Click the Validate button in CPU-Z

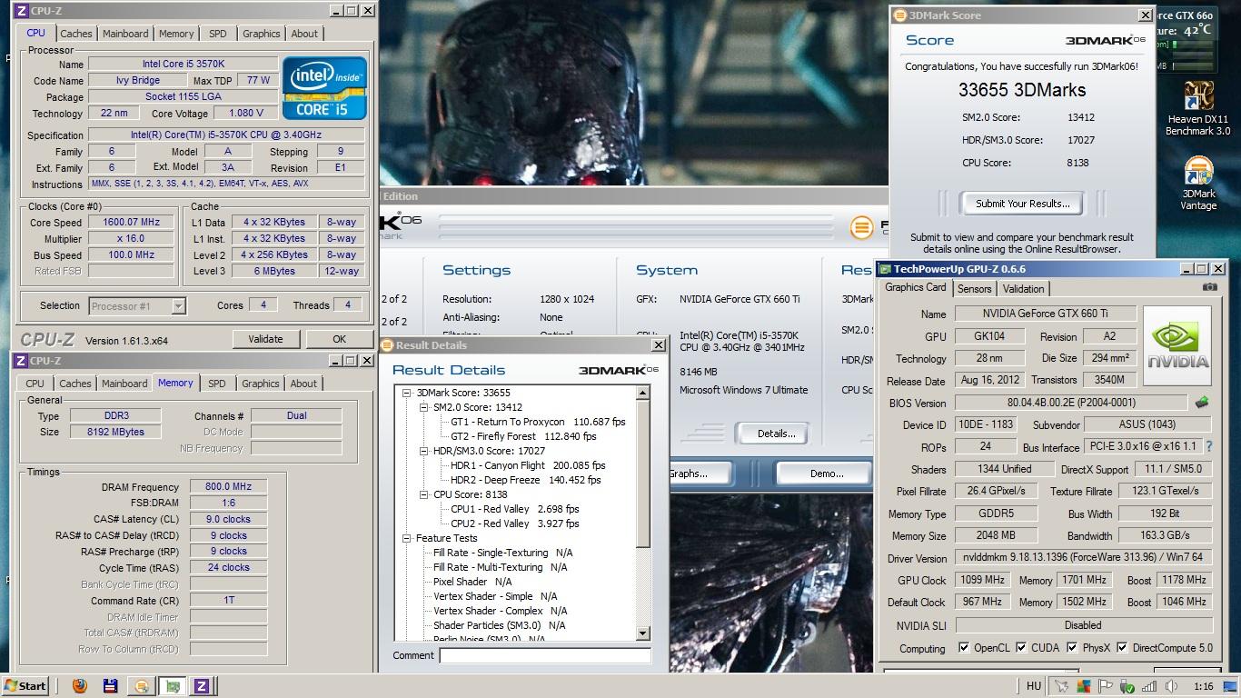coord(265,339)
